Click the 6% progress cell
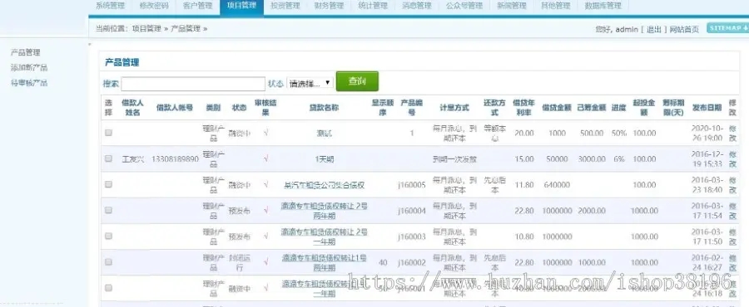749x307 pixels. tap(619, 159)
